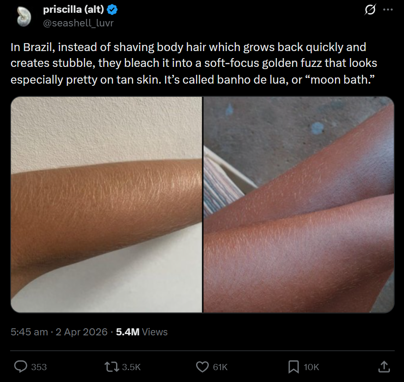Click the reply speech bubble icon
The width and height of the screenshot is (404, 382).
tap(21, 367)
